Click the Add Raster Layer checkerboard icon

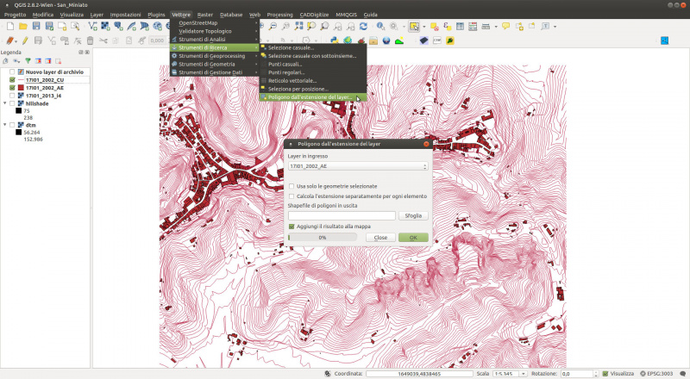(105, 27)
